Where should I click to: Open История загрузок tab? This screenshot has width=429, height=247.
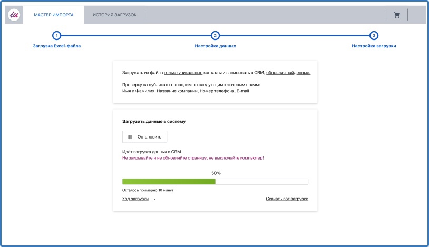coord(115,15)
